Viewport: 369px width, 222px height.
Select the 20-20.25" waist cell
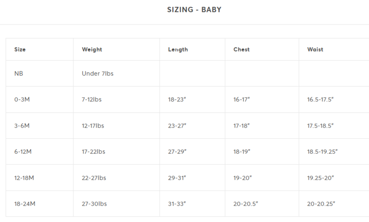321,204
